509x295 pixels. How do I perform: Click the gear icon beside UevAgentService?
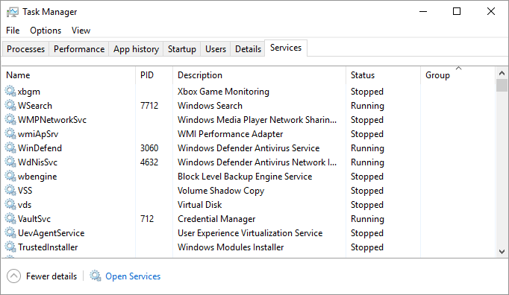pos(10,232)
